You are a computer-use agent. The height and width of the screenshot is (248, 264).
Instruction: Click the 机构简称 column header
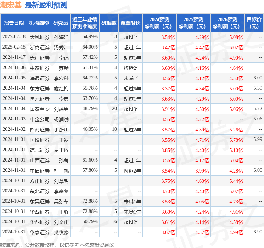tap(39, 23)
